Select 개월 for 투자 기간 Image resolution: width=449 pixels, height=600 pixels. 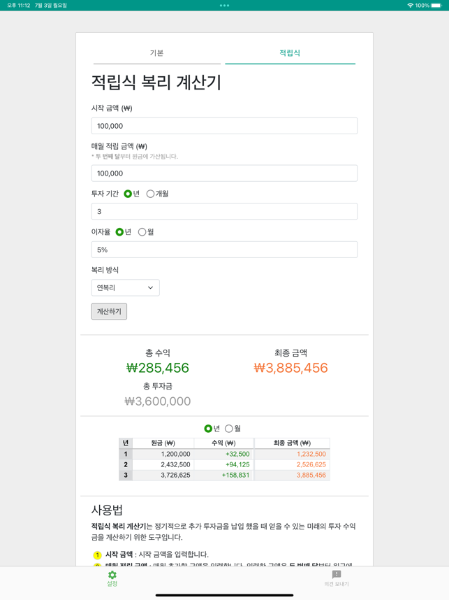[151, 194]
